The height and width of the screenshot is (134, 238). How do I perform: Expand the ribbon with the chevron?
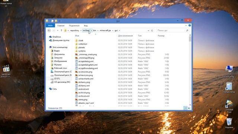click(x=186, y=25)
